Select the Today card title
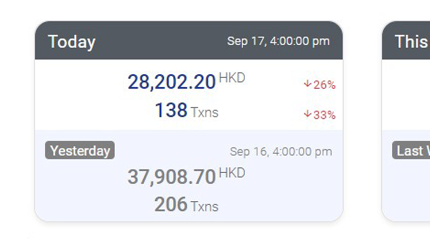Image resolution: width=430 pixels, height=246 pixels. pos(71,42)
